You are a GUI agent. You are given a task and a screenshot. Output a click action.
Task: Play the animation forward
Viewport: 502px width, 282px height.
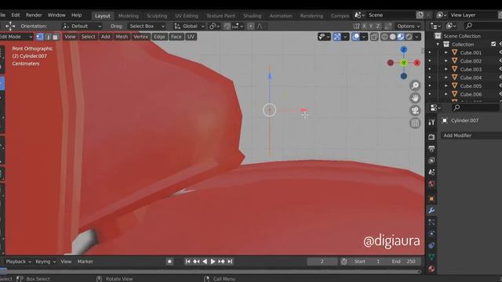pyautogui.click(x=213, y=262)
